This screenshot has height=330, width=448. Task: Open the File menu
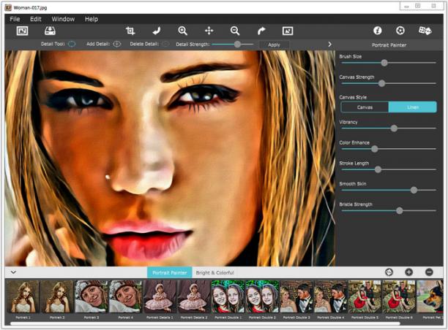(15, 19)
